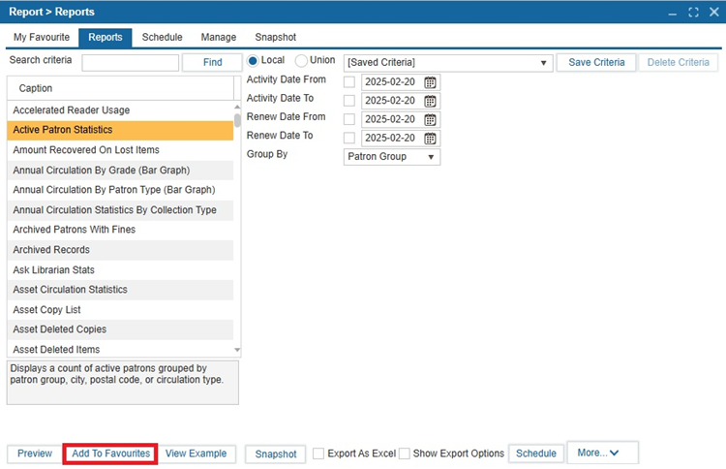Open calendar picker for Renew Date To
726x469 pixels.
point(430,139)
